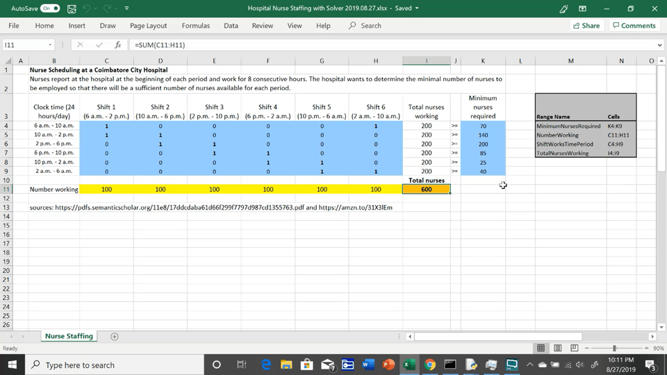The height and width of the screenshot is (375, 667).
Task: Click the Undo arrow icon
Action: coord(86,8)
